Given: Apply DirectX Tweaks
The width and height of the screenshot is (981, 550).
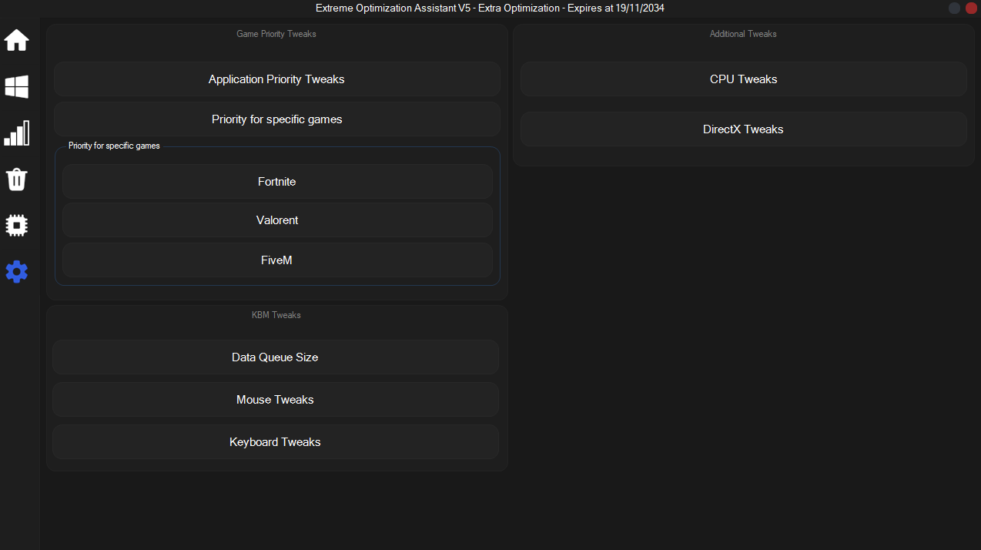Looking at the screenshot, I should (743, 129).
